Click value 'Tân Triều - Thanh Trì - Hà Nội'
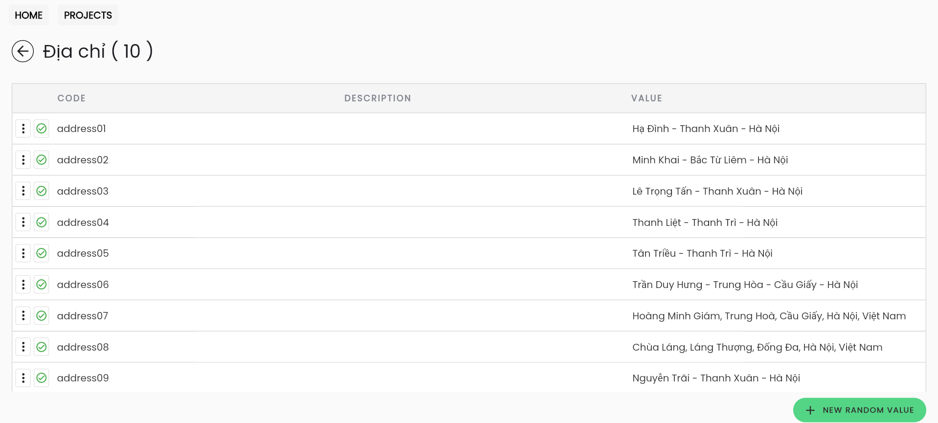The image size is (938, 423). click(702, 253)
